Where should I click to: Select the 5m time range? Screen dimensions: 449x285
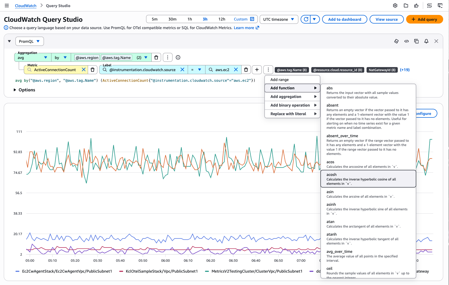154,19
